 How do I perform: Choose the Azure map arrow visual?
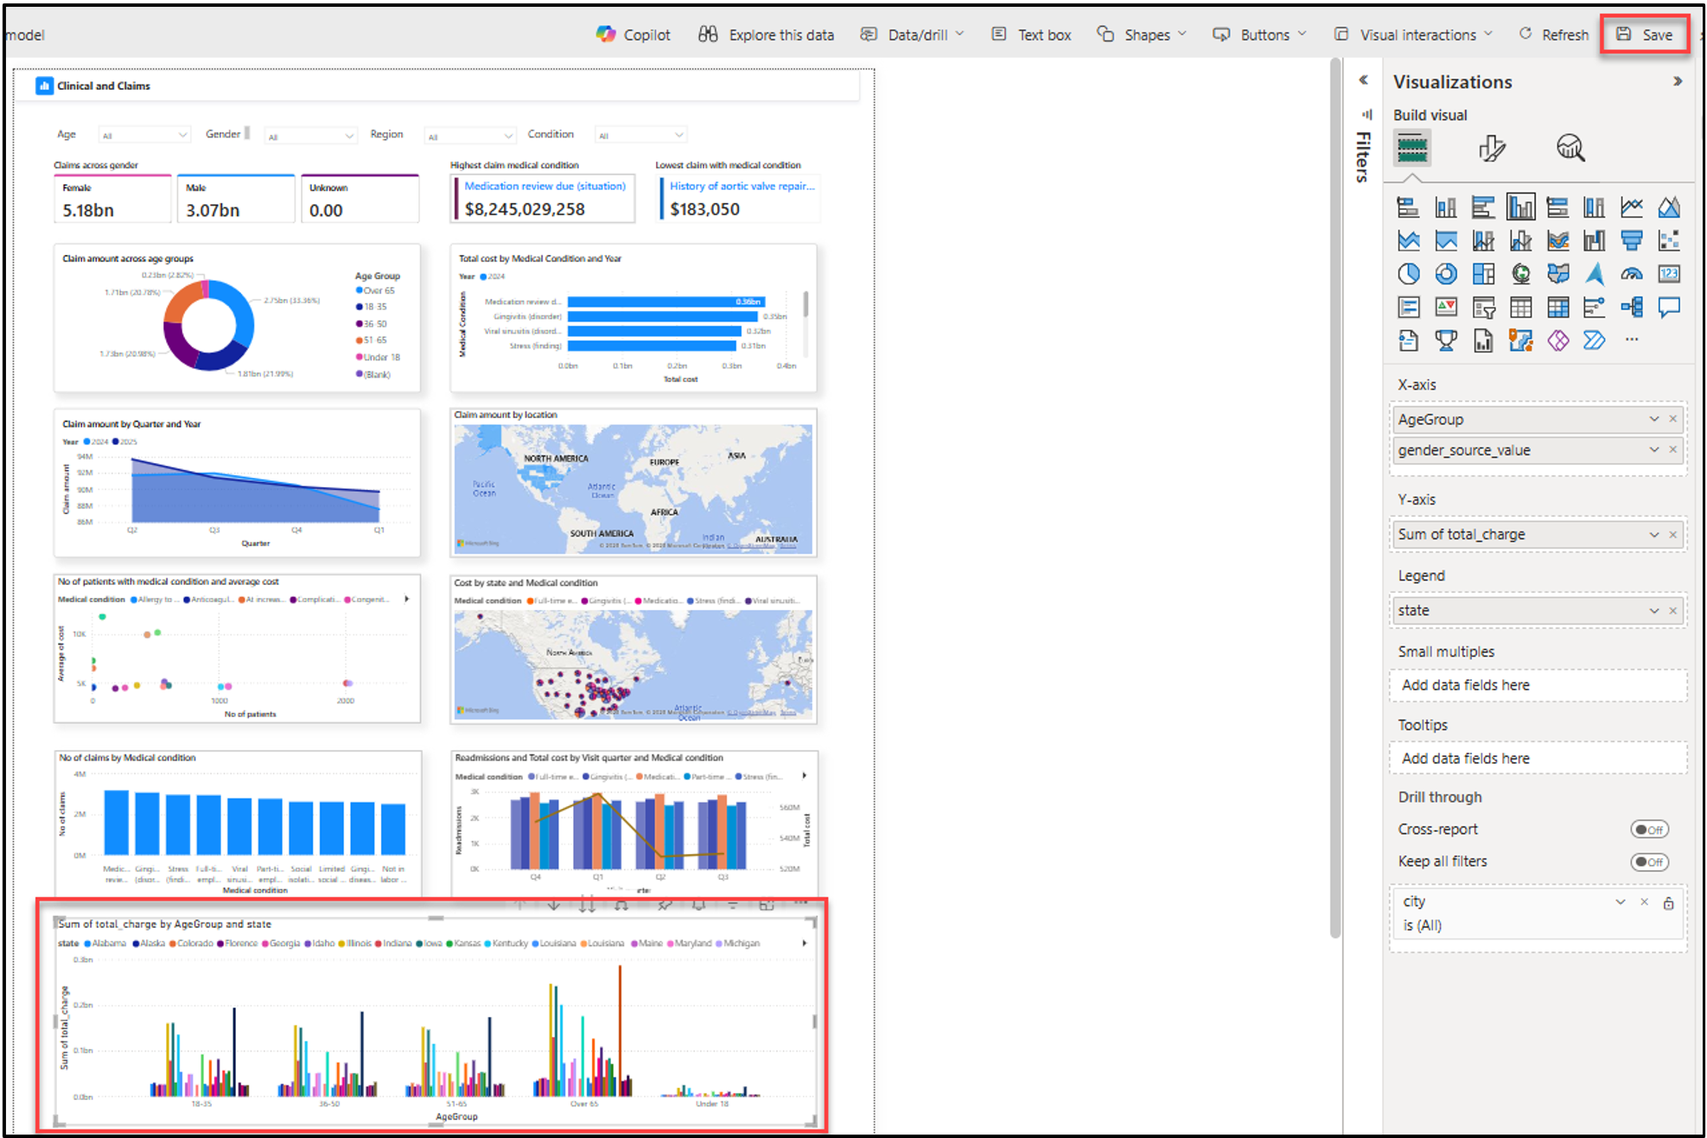[1595, 274]
